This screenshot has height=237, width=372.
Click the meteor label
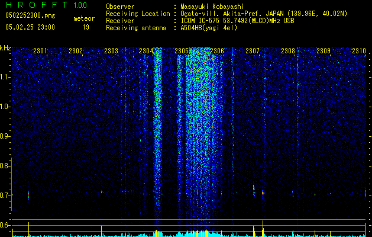[84, 18]
